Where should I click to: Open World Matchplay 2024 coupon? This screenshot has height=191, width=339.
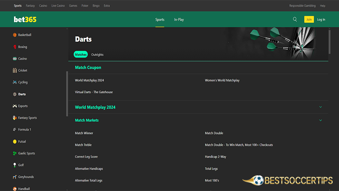click(x=89, y=80)
